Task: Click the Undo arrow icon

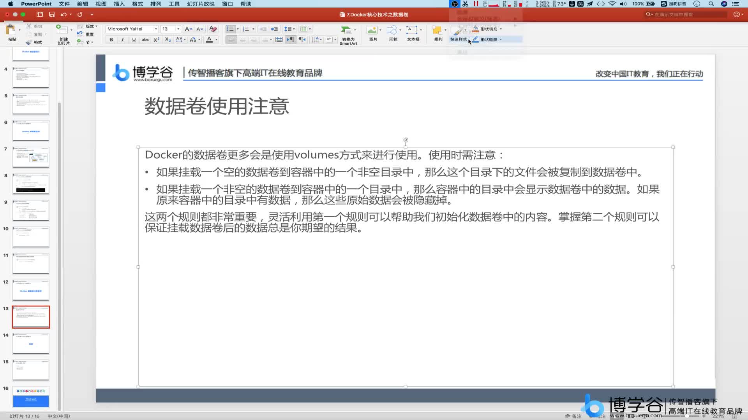Action: (64, 14)
